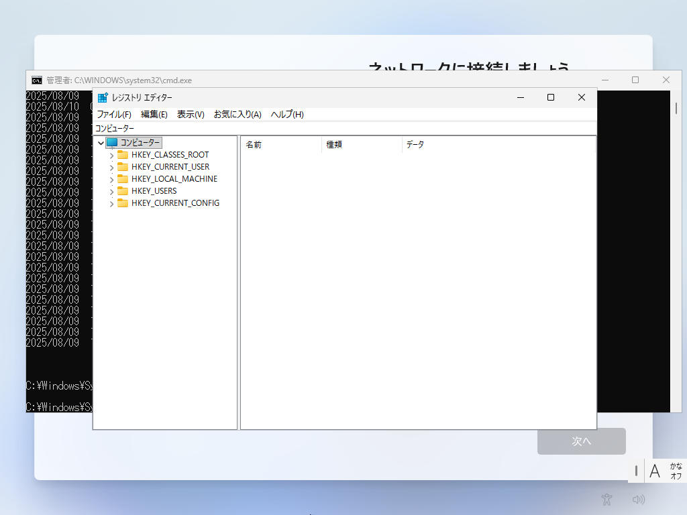Click the cmd.exe title bar icon

(37, 80)
